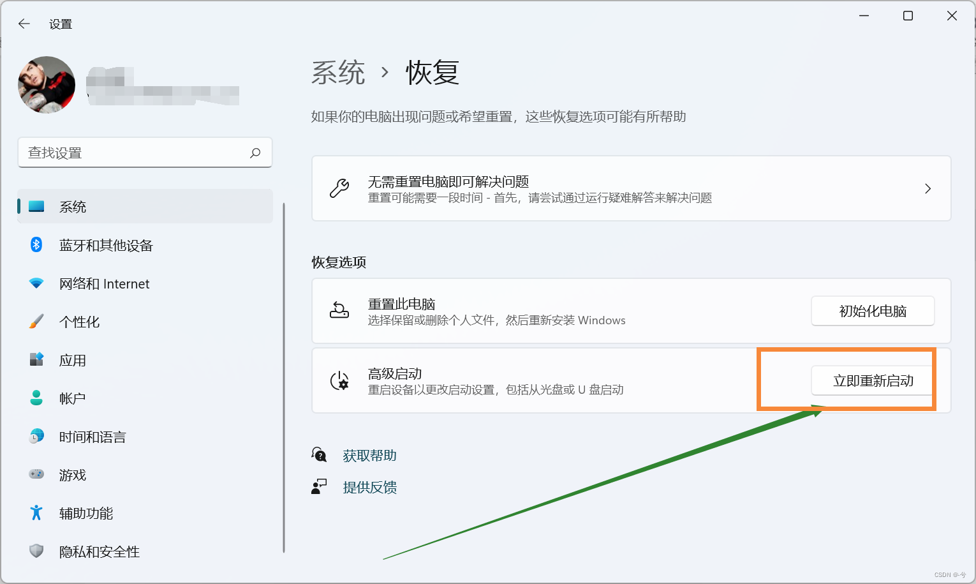
Task: Click the 获取帮助 headset icon
Action: pos(319,454)
